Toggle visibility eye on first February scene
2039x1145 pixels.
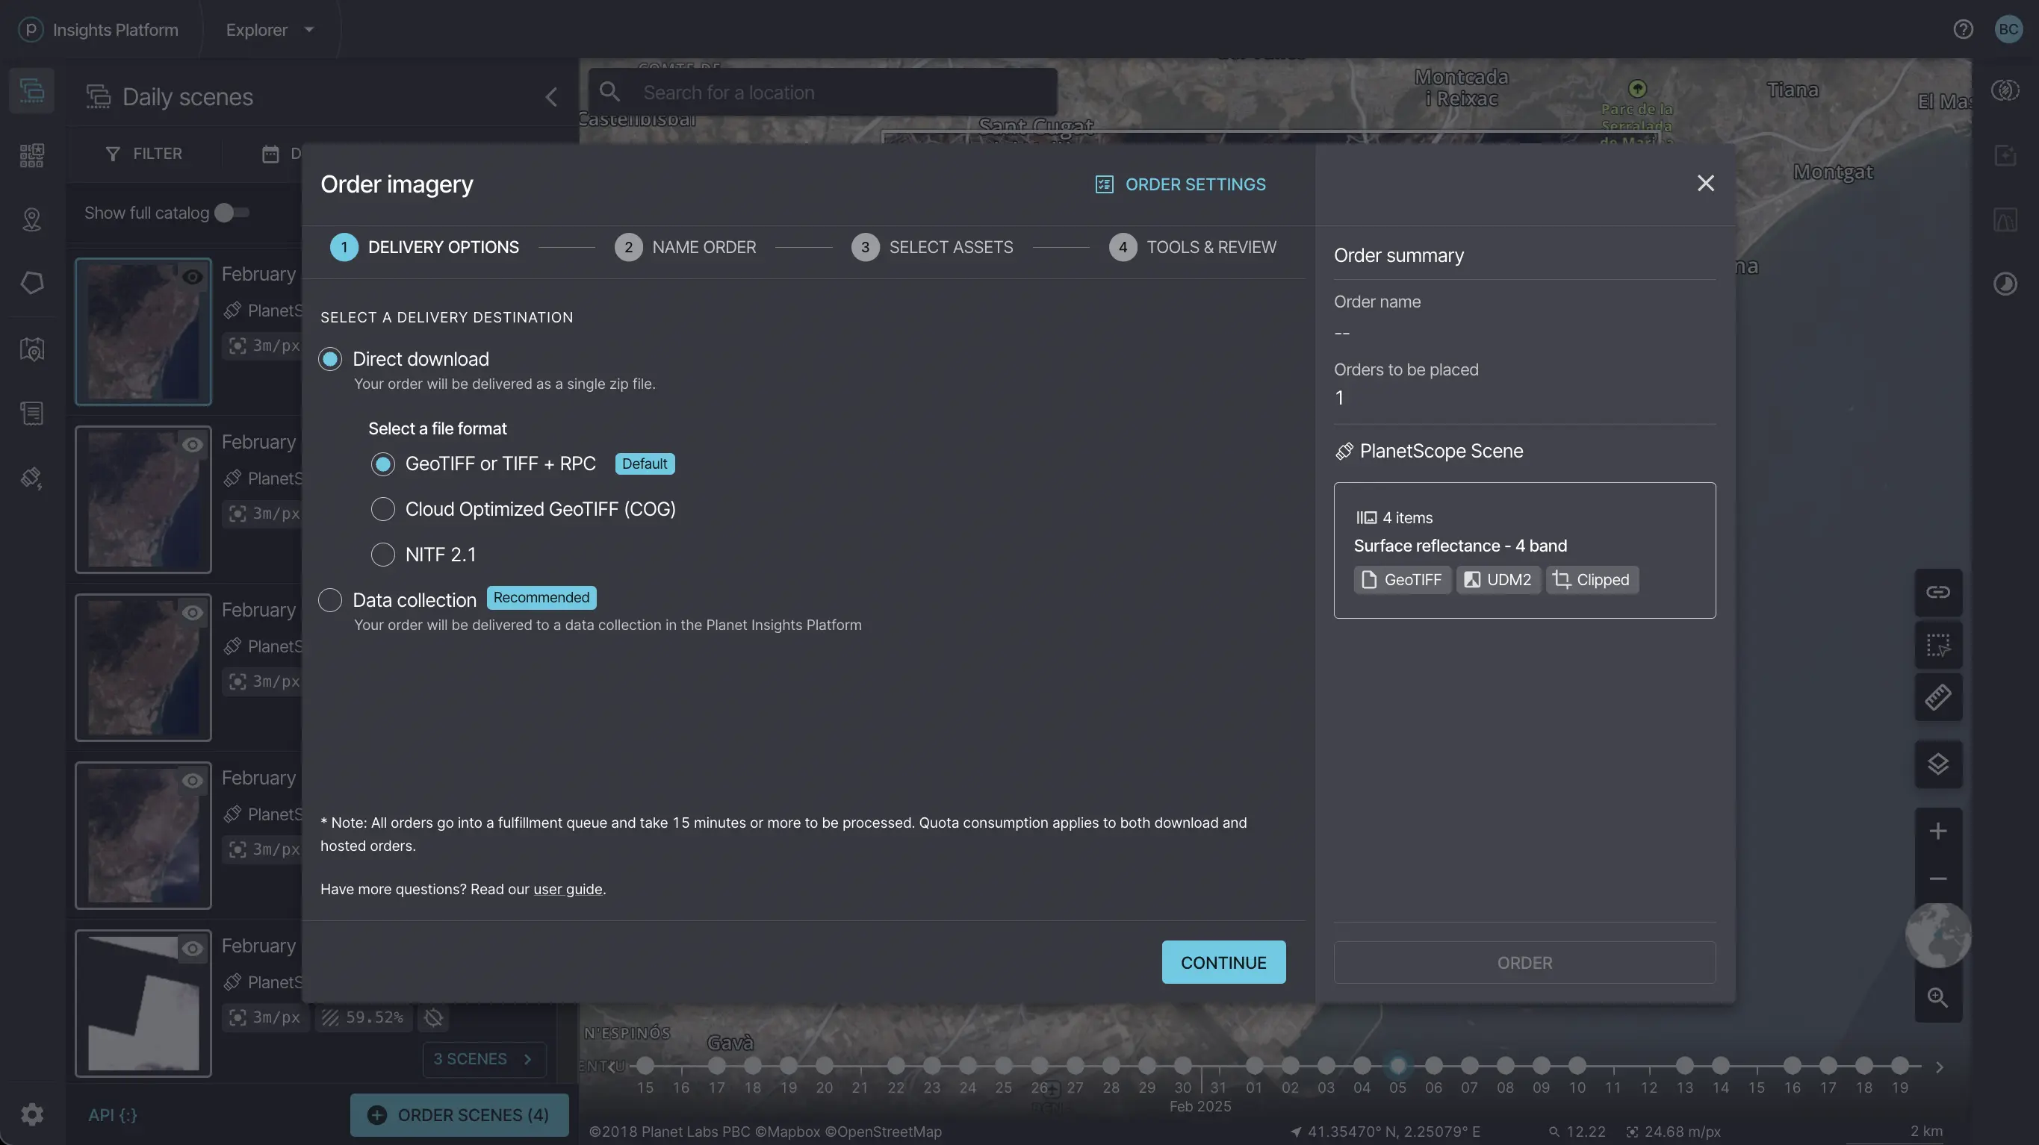pos(193,277)
